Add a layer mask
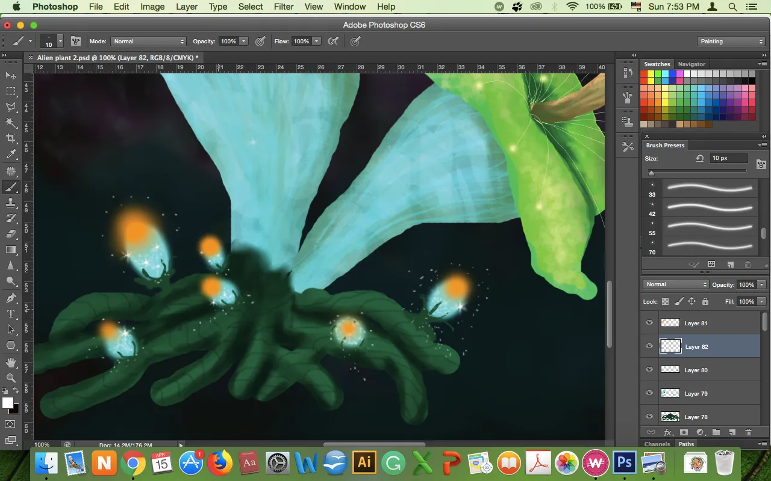Viewport: 771px width, 481px height. click(684, 432)
